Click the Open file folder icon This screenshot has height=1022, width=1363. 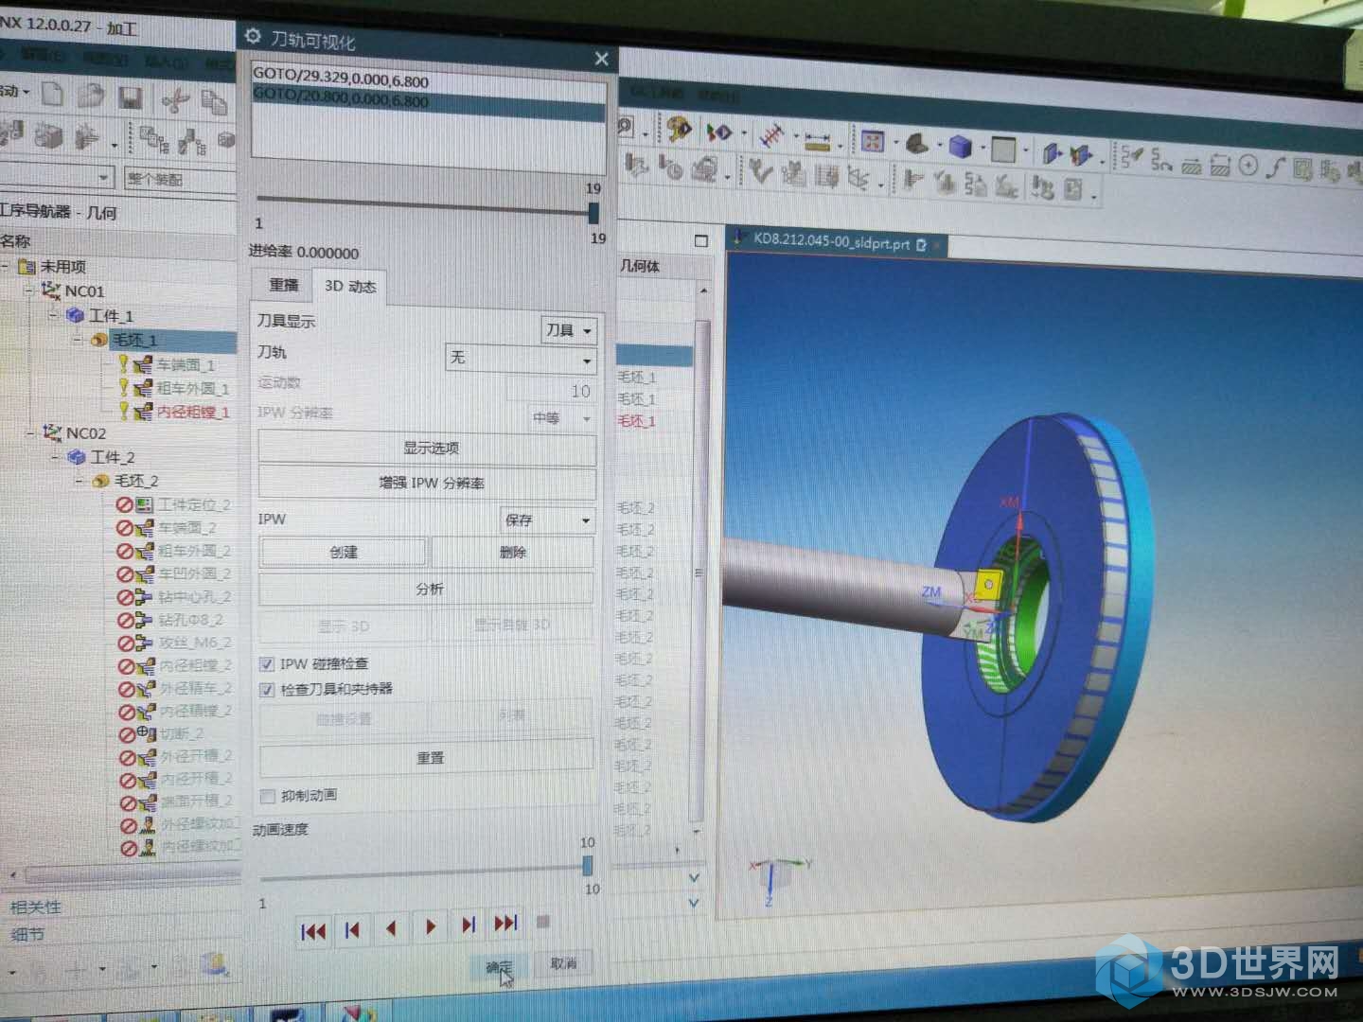[x=91, y=96]
